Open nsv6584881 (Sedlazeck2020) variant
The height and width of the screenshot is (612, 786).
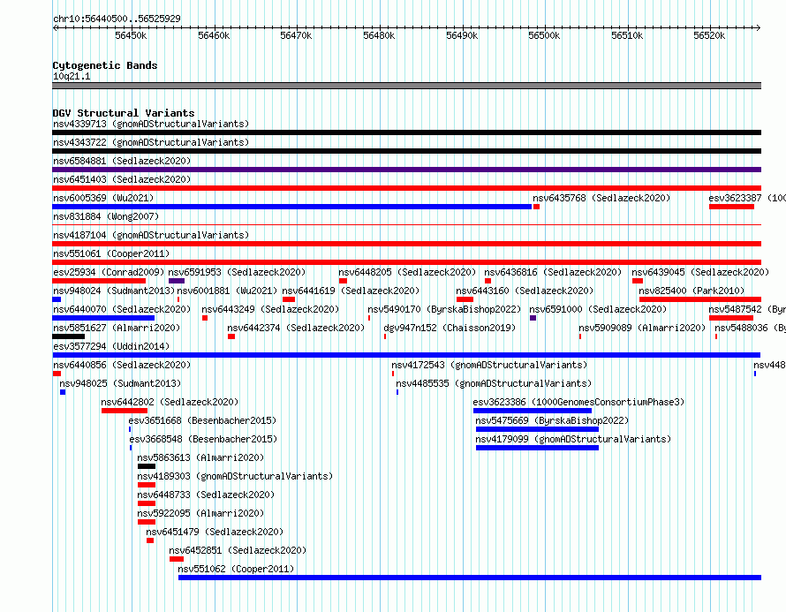pos(122,161)
